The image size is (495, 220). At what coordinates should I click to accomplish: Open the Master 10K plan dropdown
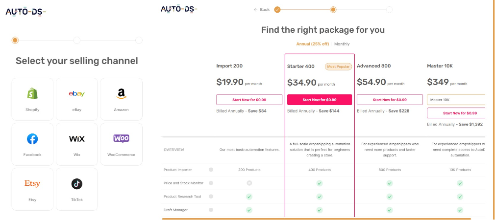pyautogui.click(x=456, y=100)
